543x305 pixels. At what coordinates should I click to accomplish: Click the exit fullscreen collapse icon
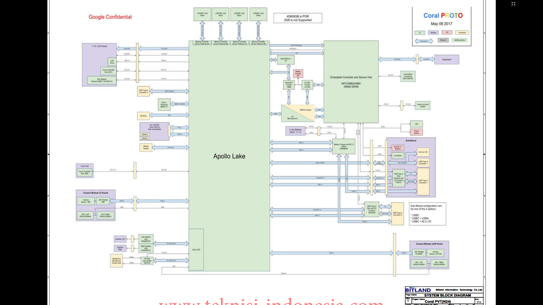[513, 4]
